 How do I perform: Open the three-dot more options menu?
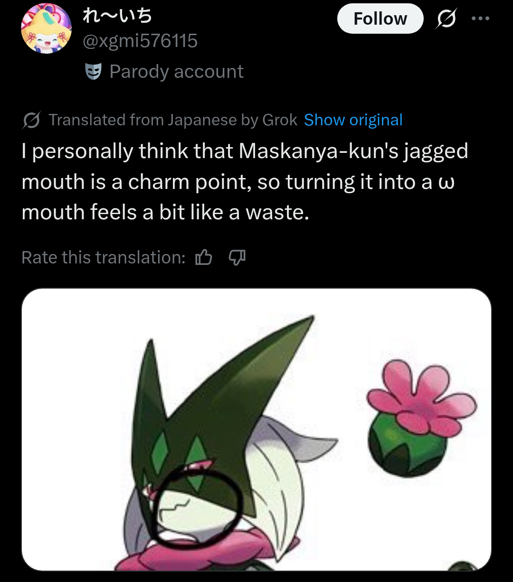tap(479, 19)
